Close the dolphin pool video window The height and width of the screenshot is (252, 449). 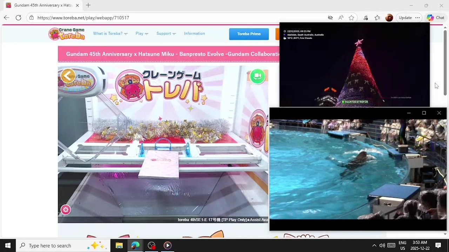(439, 113)
